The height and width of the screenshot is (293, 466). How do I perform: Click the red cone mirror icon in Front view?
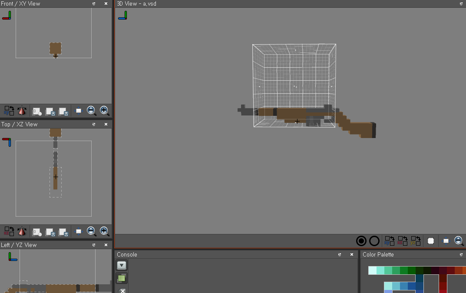pos(22,110)
